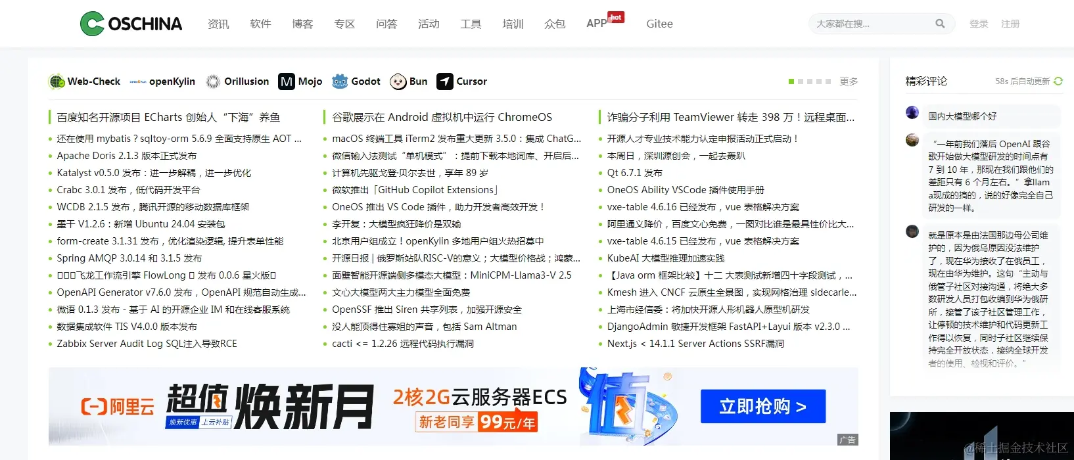Screen dimensions: 1074x460
Task: Select the last carousel dot
Action: [x=828, y=81]
